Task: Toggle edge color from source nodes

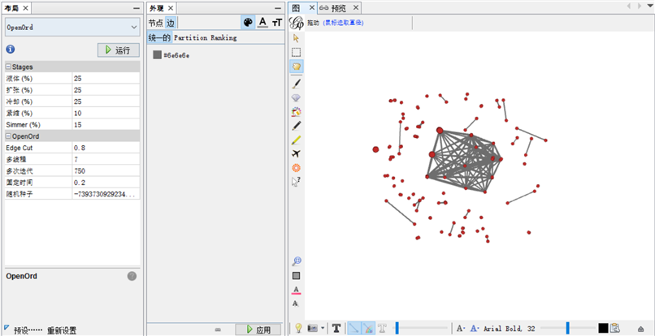Action: point(368,328)
